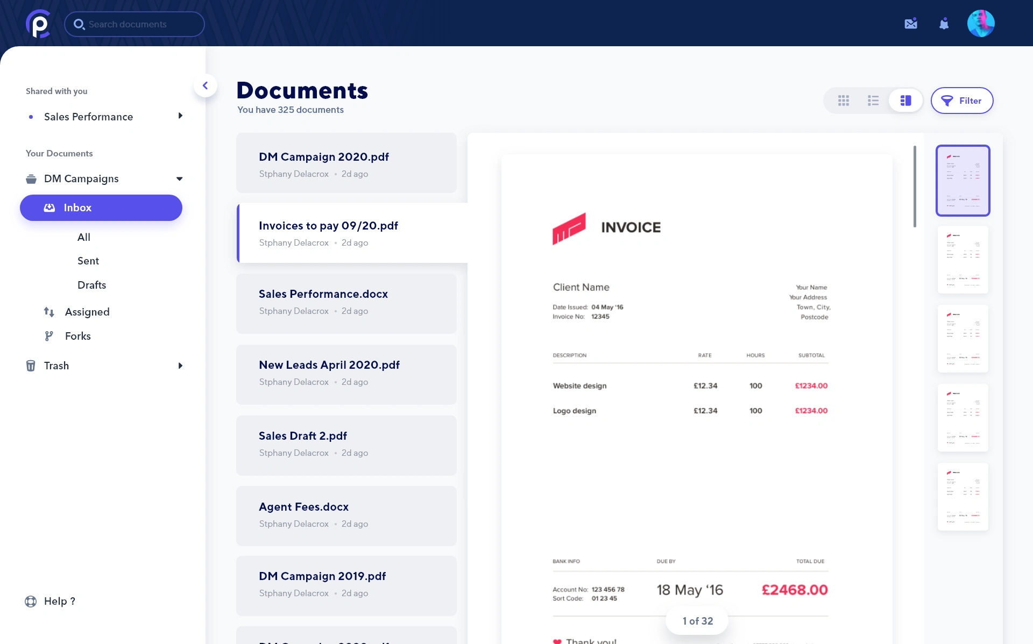1033x644 pixels.
Task: Click the preview pane scrollbar
Action: pyautogui.click(x=914, y=186)
